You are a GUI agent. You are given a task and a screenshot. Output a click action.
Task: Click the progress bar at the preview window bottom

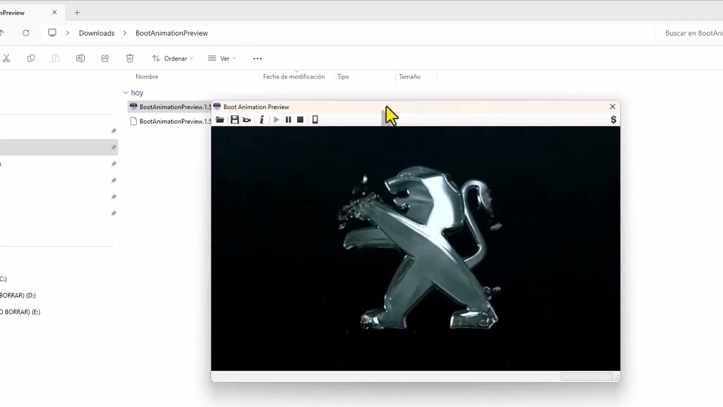tap(586, 376)
